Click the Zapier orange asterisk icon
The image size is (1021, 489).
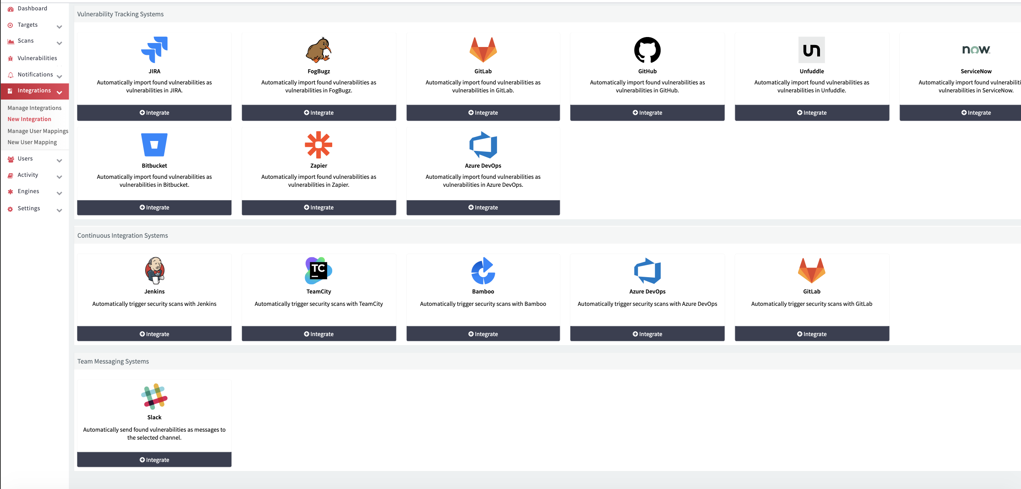pyautogui.click(x=318, y=145)
